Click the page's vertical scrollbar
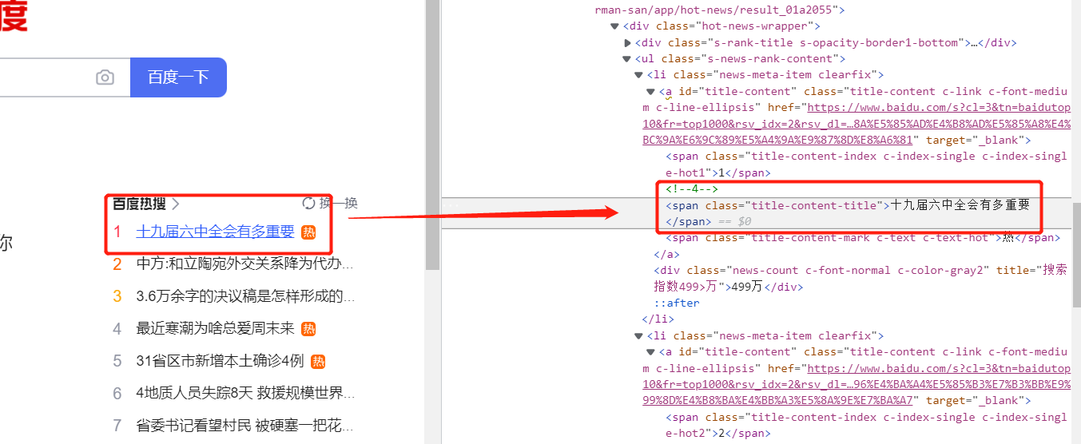The width and height of the screenshot is (1081, 444). tap(432, 136)
